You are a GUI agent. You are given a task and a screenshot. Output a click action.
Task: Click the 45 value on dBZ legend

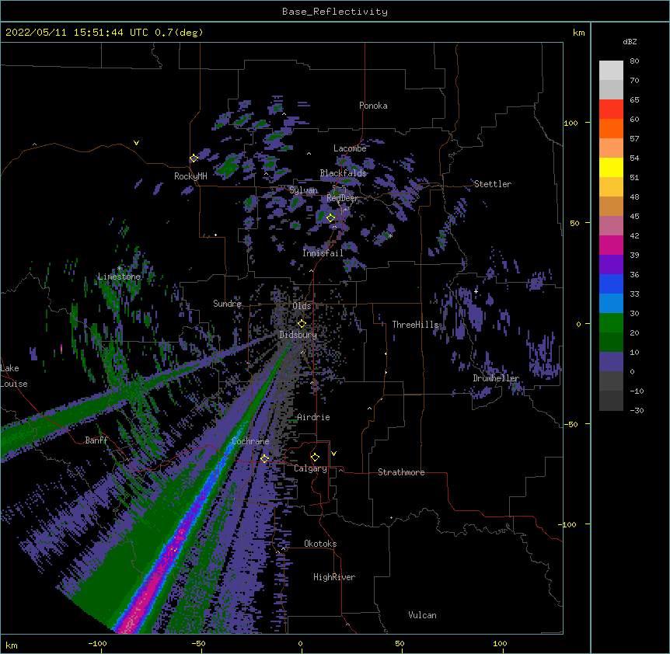click(634, 217)
